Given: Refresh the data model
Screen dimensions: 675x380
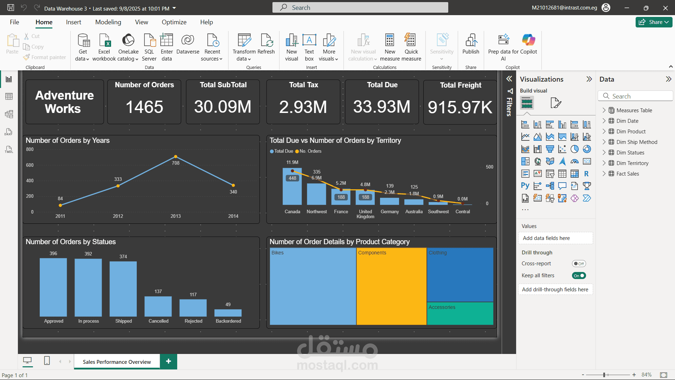Looking at the screenshot, I should [x=266, y=44].
